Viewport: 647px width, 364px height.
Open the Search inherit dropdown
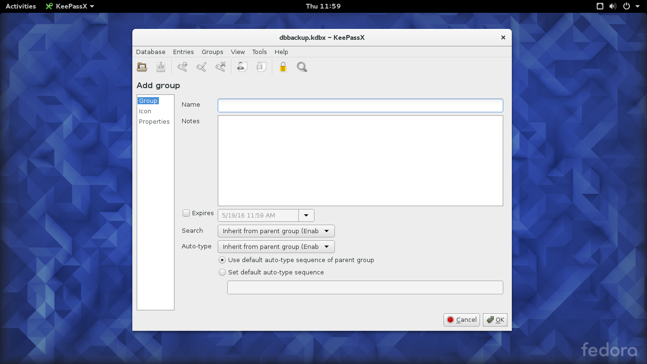pos(276,231)
